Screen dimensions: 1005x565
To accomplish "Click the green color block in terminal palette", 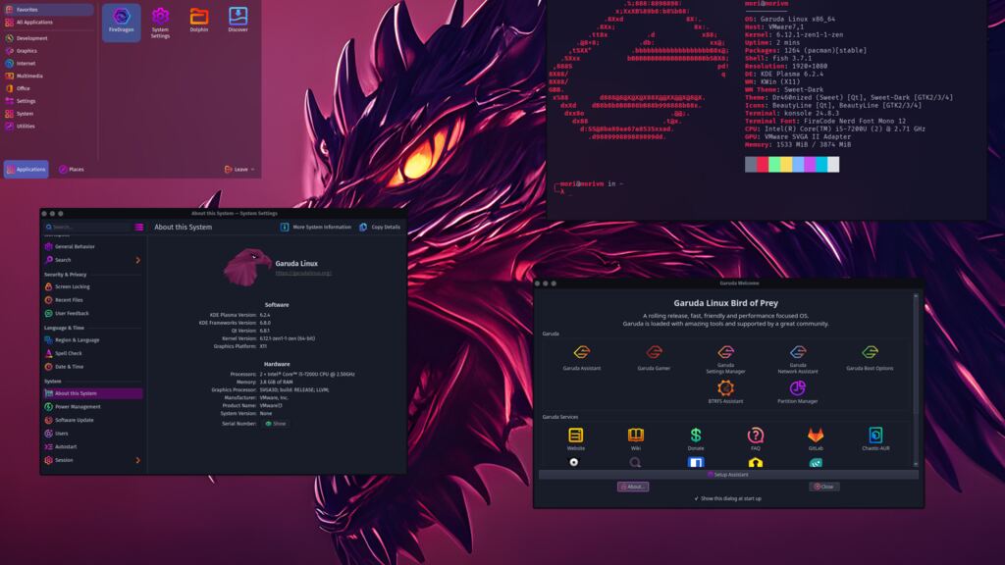I will point(774,165).
